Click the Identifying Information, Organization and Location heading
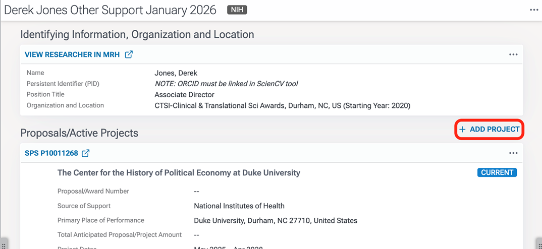Screen dimensions: 542x249 click(137, 35)
